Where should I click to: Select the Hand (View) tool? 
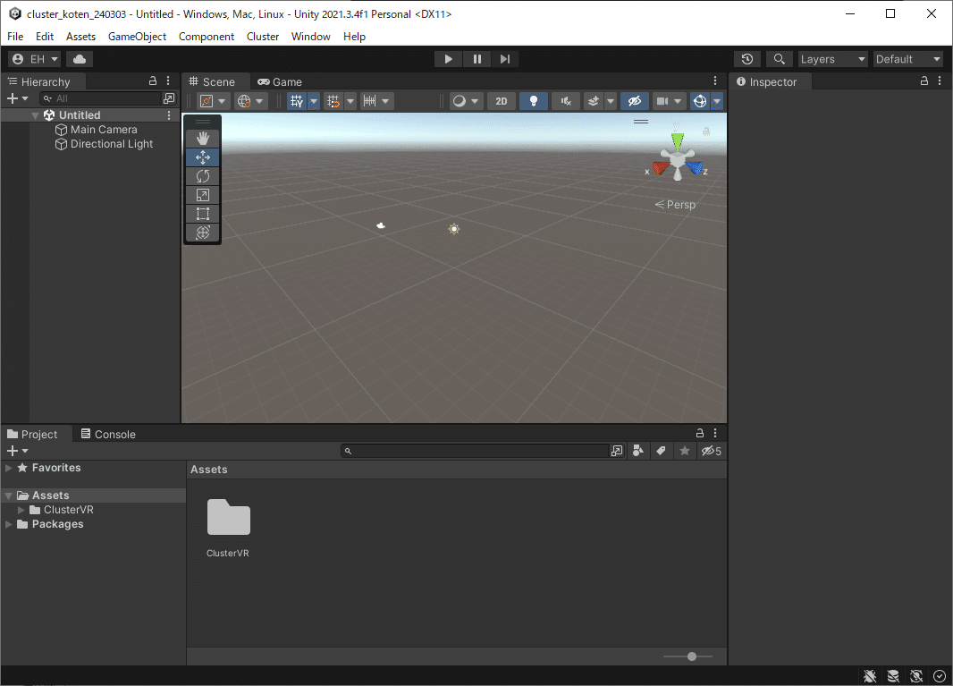(x=202, y=139)
